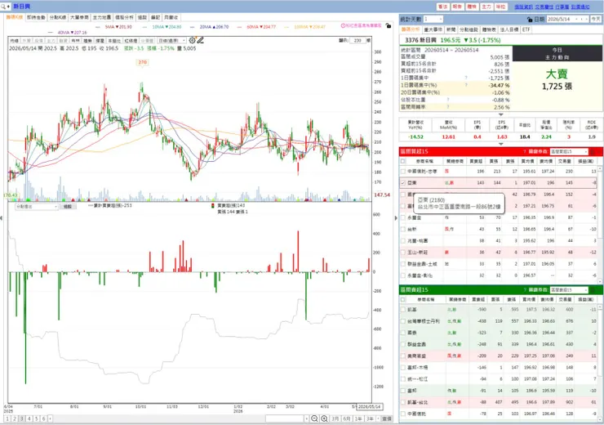Click the 今天 button

(596, 19)
